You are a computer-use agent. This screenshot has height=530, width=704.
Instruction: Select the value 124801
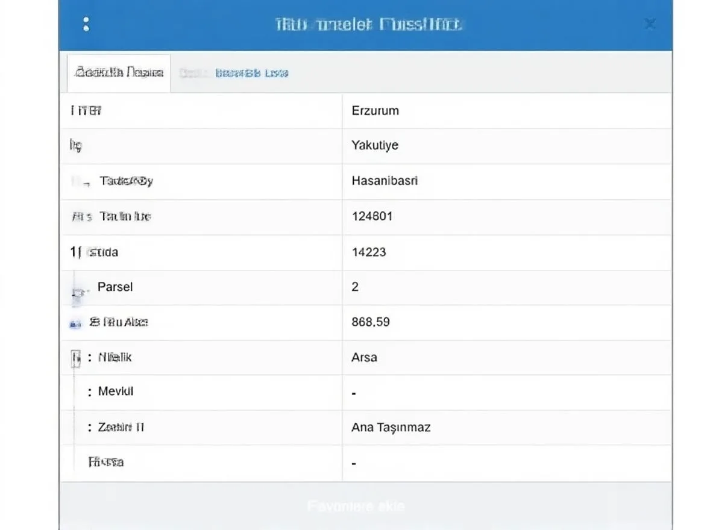[x=372, y=216]
